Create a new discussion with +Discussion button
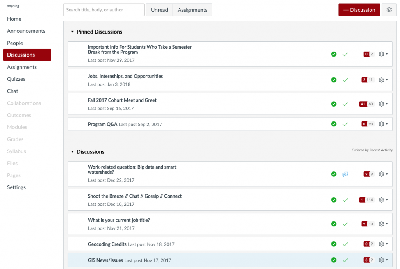Image resolution: width=400 pixels, height=269 pixels. pos(359,10)
